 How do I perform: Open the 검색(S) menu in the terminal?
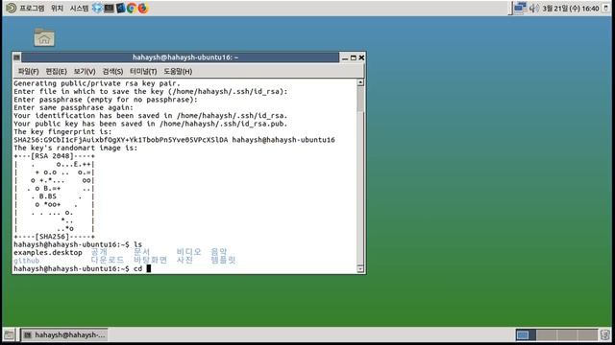(x=112, y=71)
